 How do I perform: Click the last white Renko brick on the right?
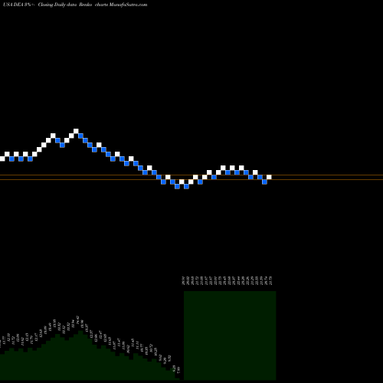[269, 177]
